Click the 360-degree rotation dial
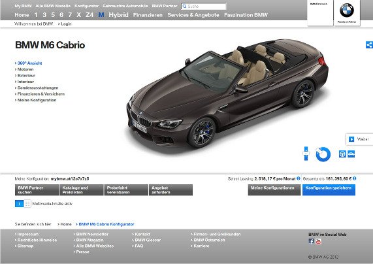This screenshot has width=373, height=264. click(323, 154)
